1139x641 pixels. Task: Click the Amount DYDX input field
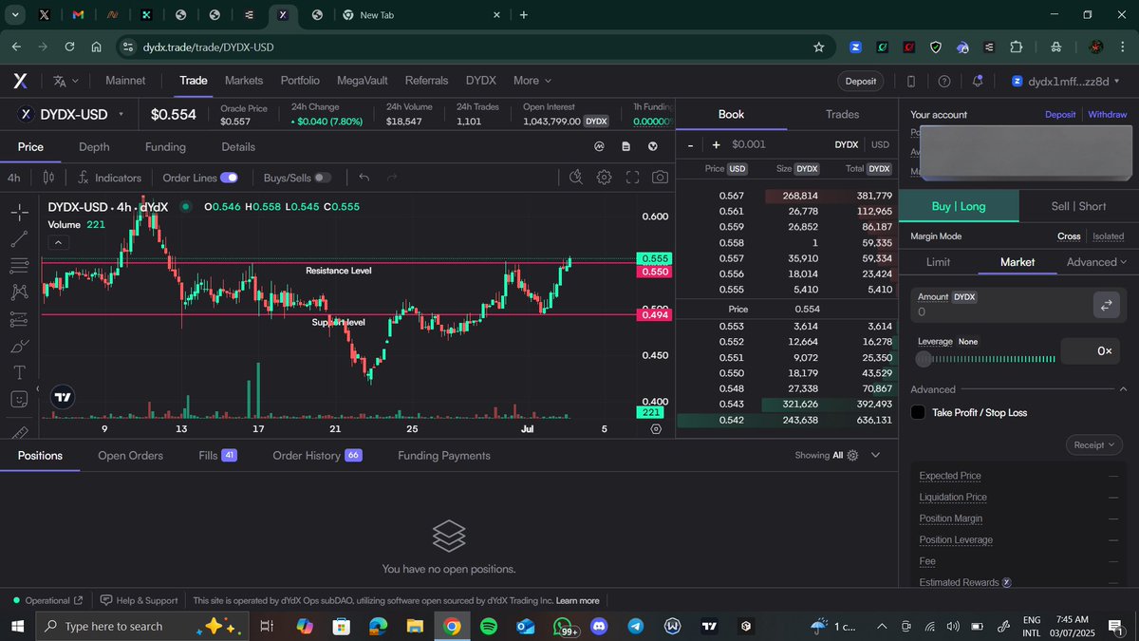pos(999,305)
